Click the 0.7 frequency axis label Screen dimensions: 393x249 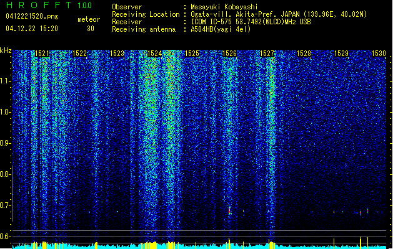point(5,205)
